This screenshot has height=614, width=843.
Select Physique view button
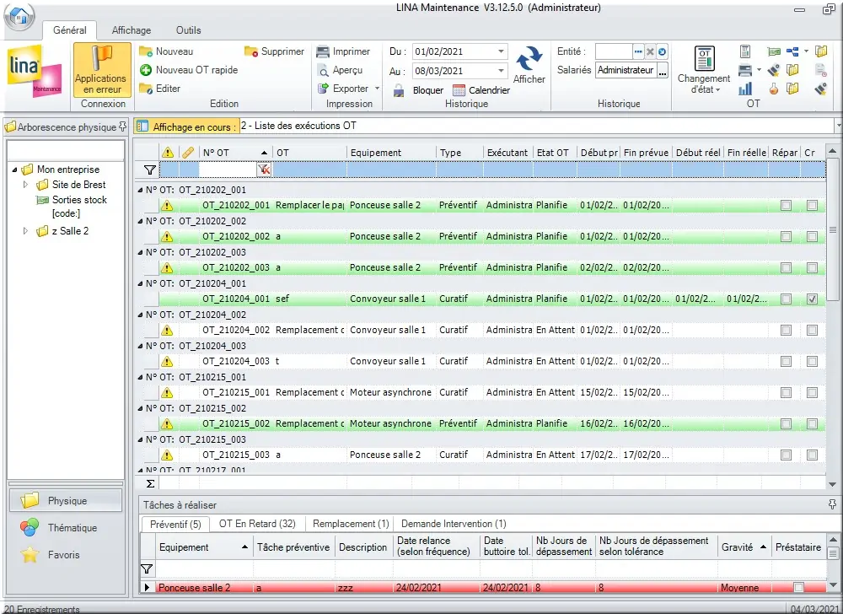[66, 500]
